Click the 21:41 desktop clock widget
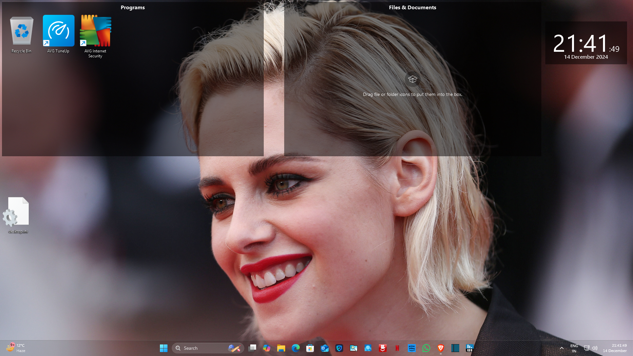 click(x=586, y=43)
